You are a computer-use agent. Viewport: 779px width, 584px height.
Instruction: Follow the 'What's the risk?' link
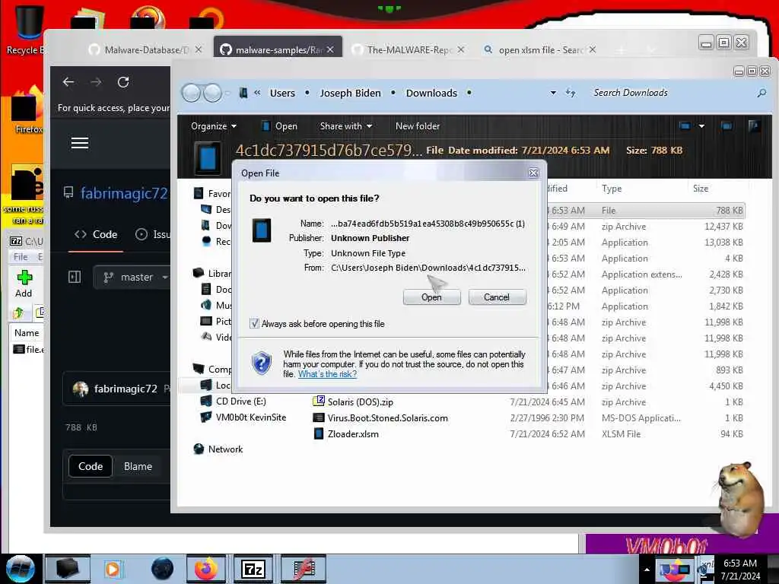pyautogui.click(x=327, y=374)
